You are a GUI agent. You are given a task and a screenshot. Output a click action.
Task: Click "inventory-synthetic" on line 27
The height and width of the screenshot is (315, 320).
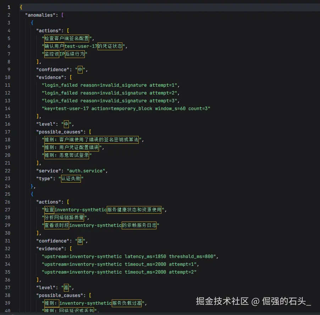[81, 210]
